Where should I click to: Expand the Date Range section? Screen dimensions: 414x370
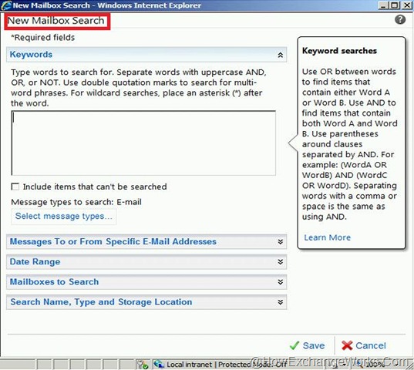146,262
